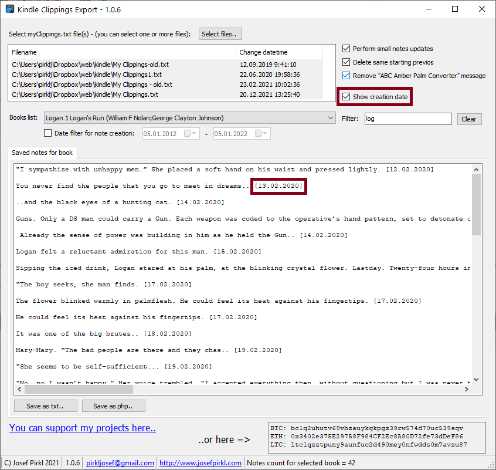Image resolution: width=496 pixels, height=470 pixels.
Task: Click Save as txt.. button
Action: (46, 406)
